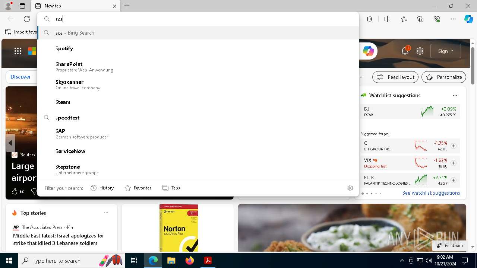Viewport: 477px width, 268px height.
Task: Open the Copilot sidebar icon
Action: click(468, 19)
